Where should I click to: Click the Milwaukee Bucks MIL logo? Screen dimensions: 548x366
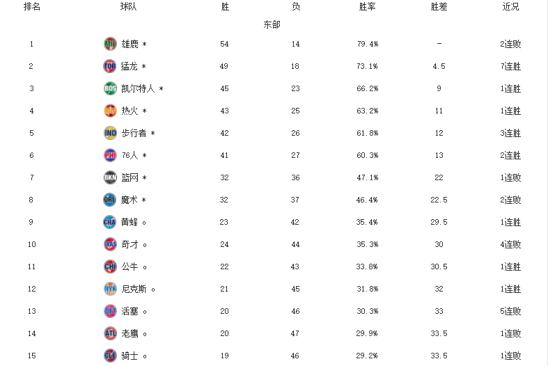110,44
